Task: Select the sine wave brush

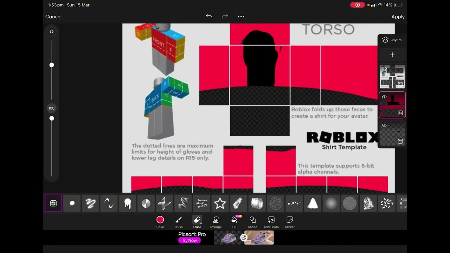Action: (x=109, y=203)
